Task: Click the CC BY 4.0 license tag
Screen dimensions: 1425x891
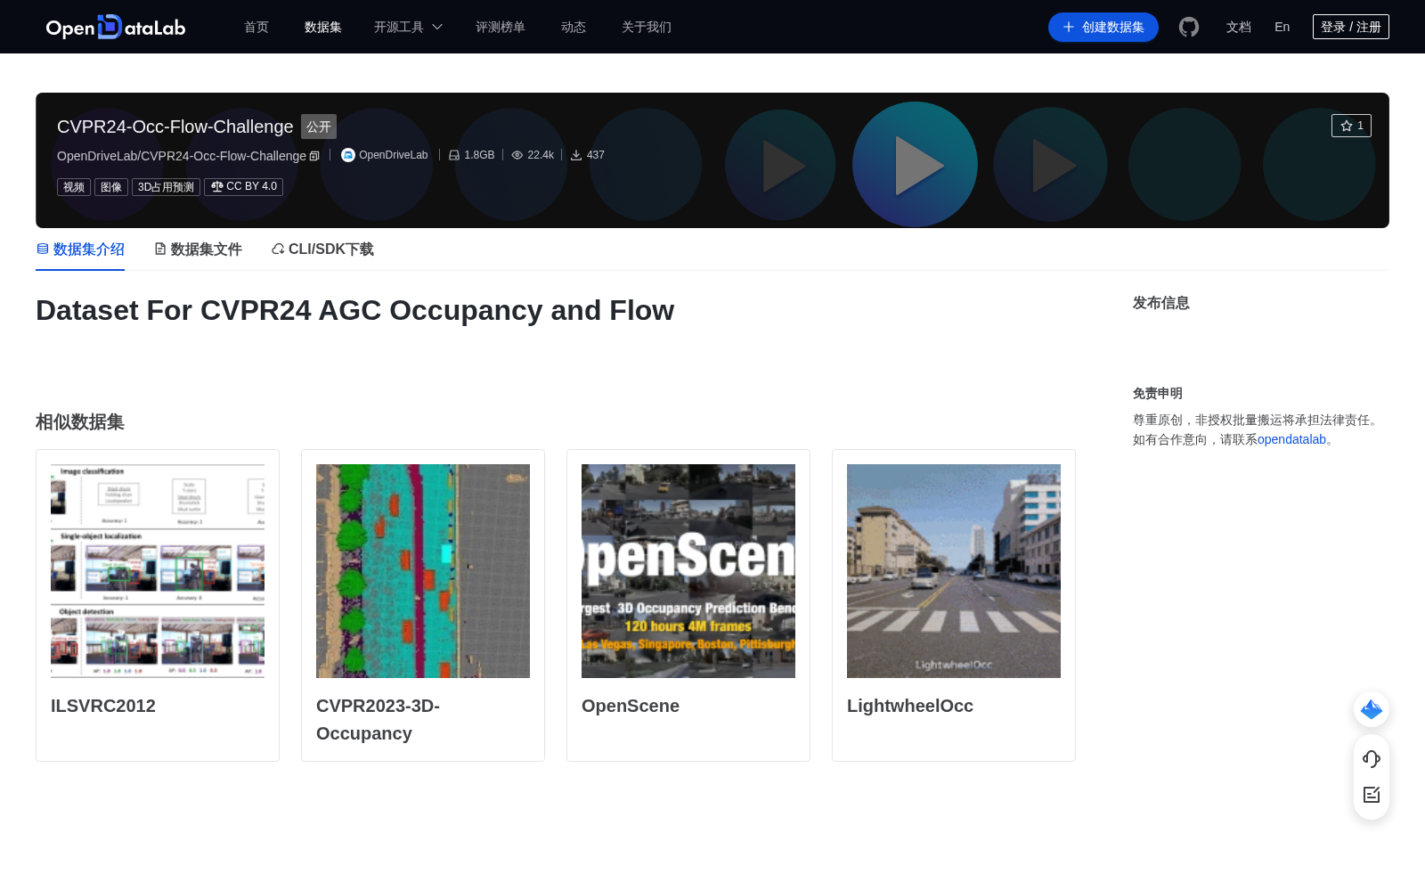Action: pyautogui.click(x=244, y=187)
